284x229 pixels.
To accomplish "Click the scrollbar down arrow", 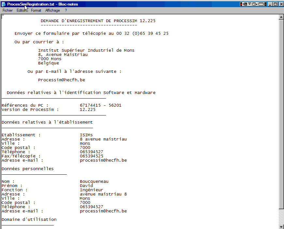I will (x=281, y=227).
